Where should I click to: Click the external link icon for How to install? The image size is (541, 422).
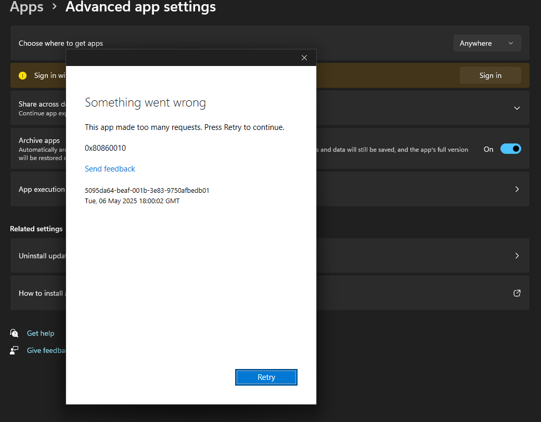pyautogui.click(x=517, y=293)
